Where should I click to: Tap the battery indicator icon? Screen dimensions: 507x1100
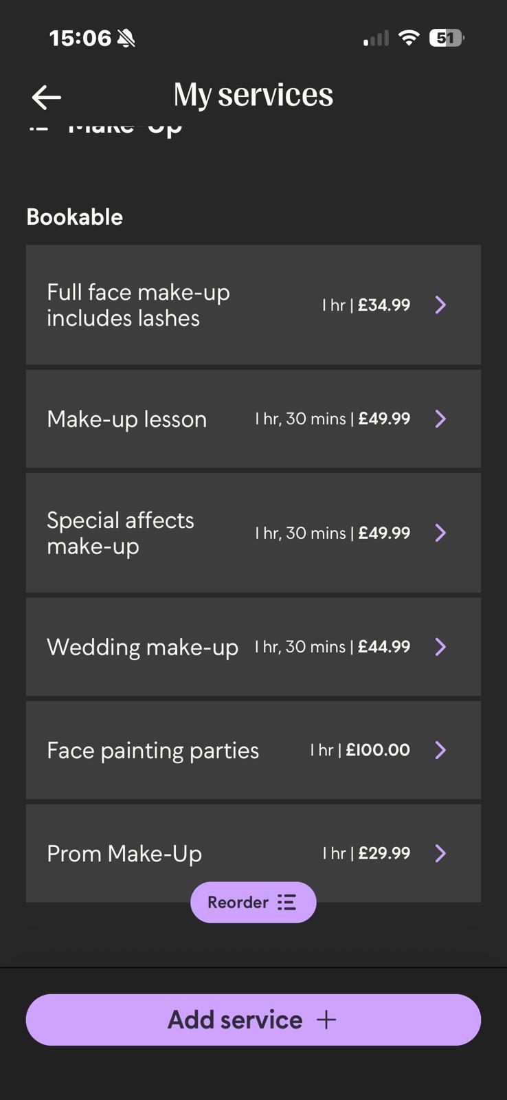(x=446, y=38)
